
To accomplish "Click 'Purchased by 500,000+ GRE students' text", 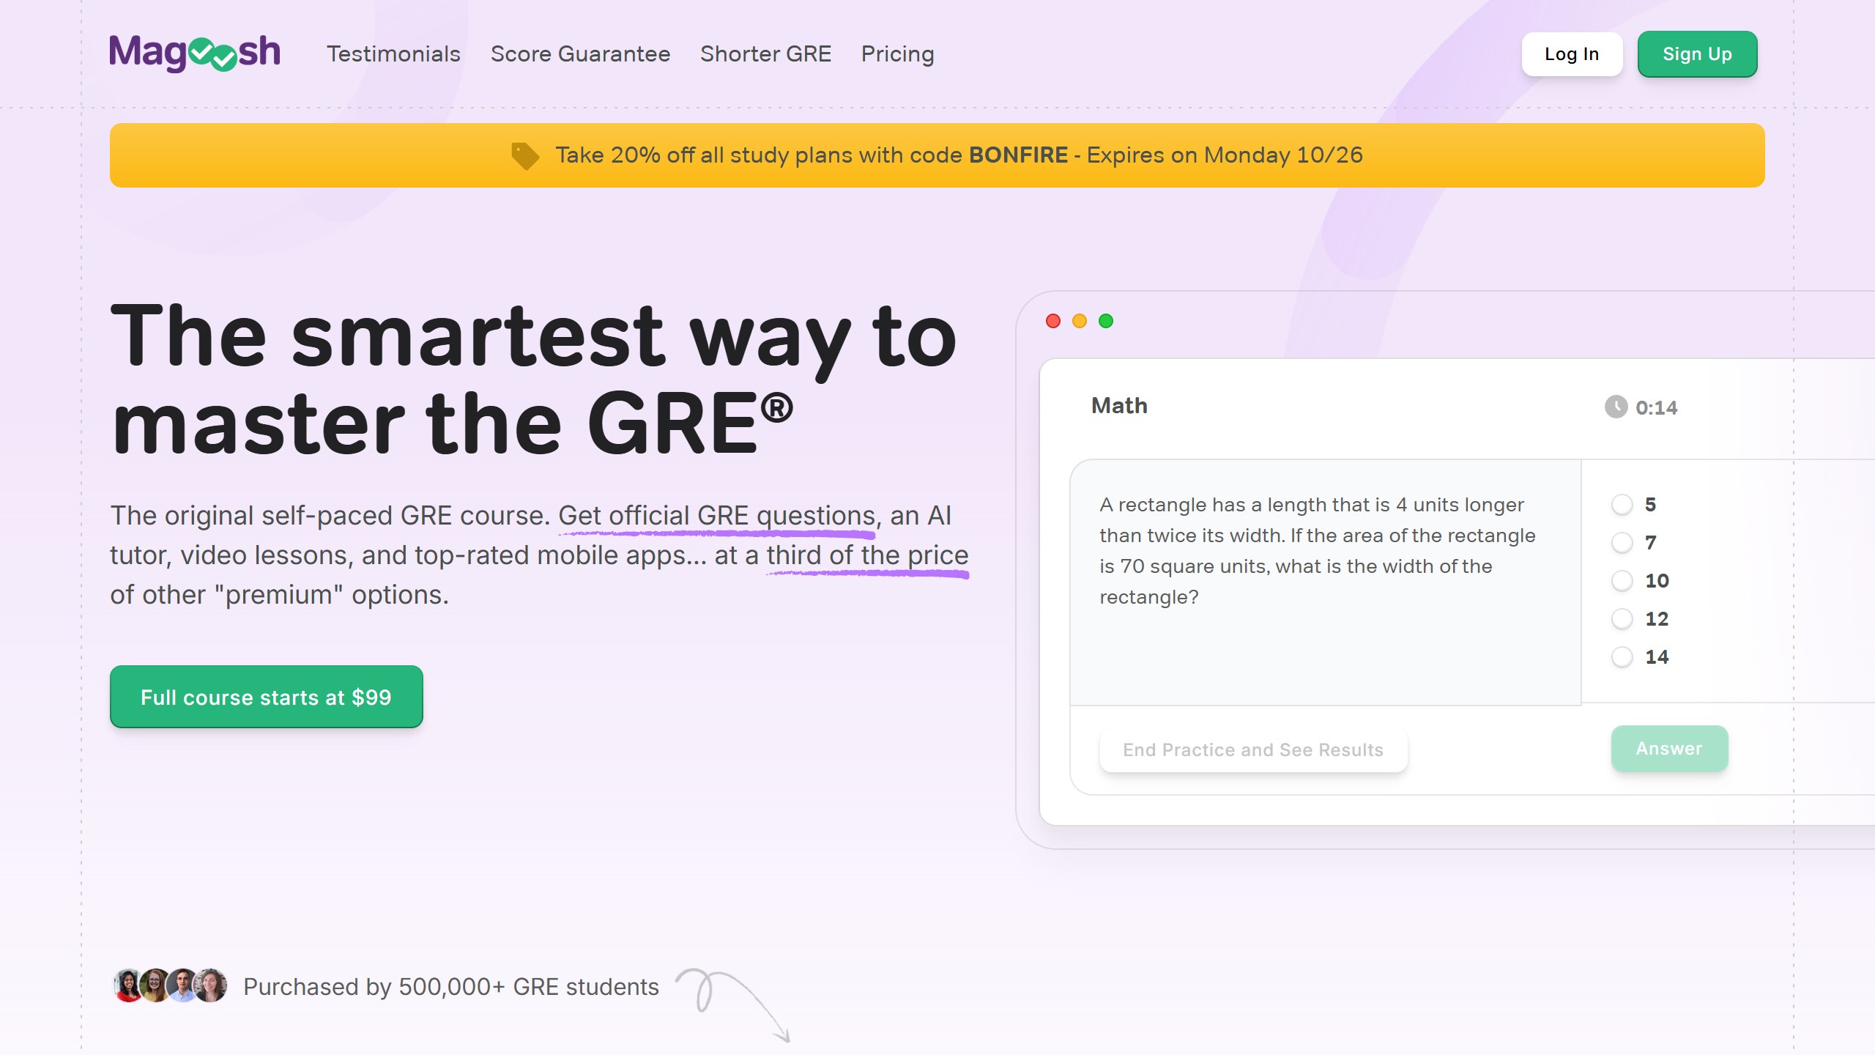I will click(451, 987).
